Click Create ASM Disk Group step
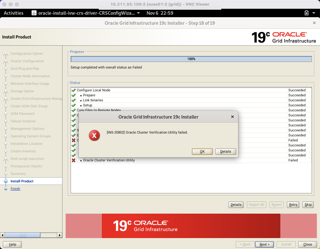 coord(29,106)
